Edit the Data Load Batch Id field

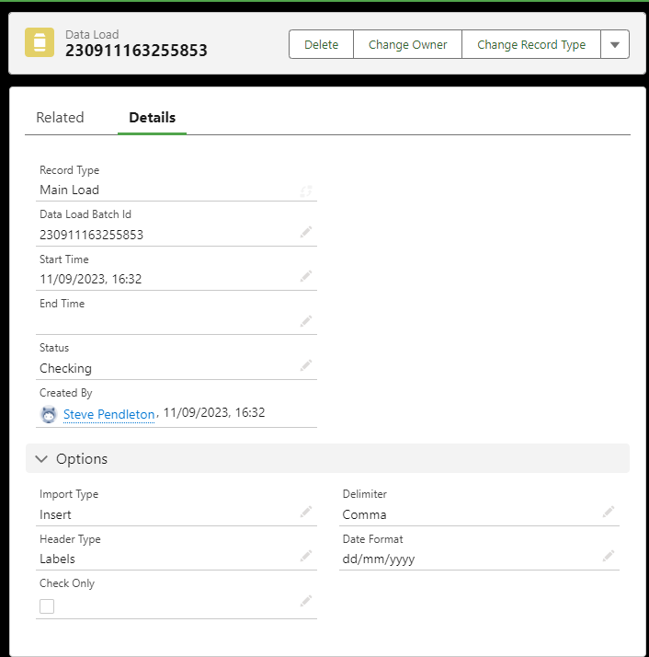pyautogui.click(x=306, y=232)
